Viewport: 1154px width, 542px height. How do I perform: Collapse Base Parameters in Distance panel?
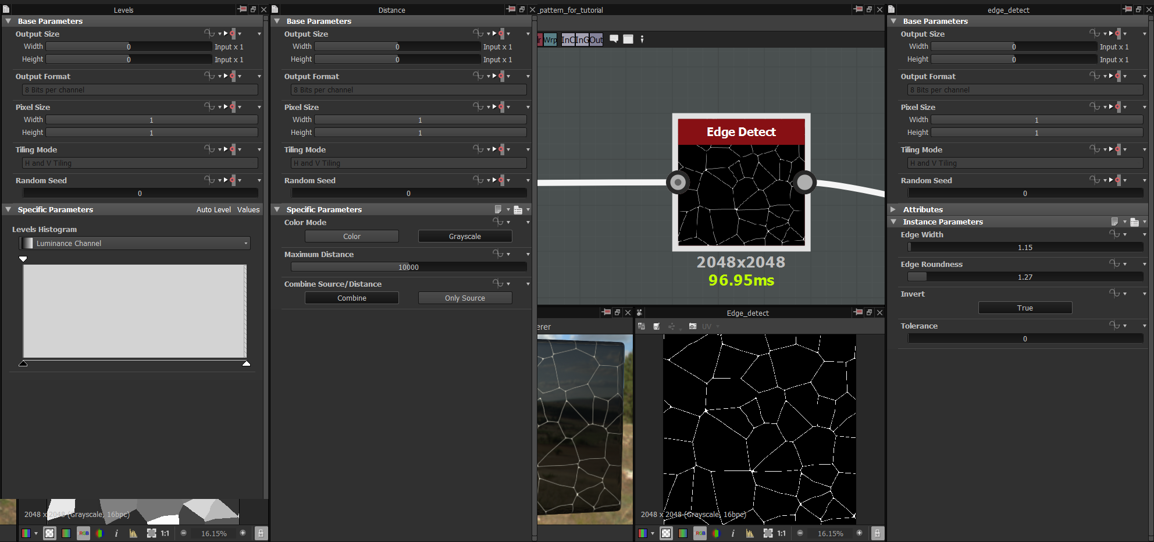tap(277, 21)
